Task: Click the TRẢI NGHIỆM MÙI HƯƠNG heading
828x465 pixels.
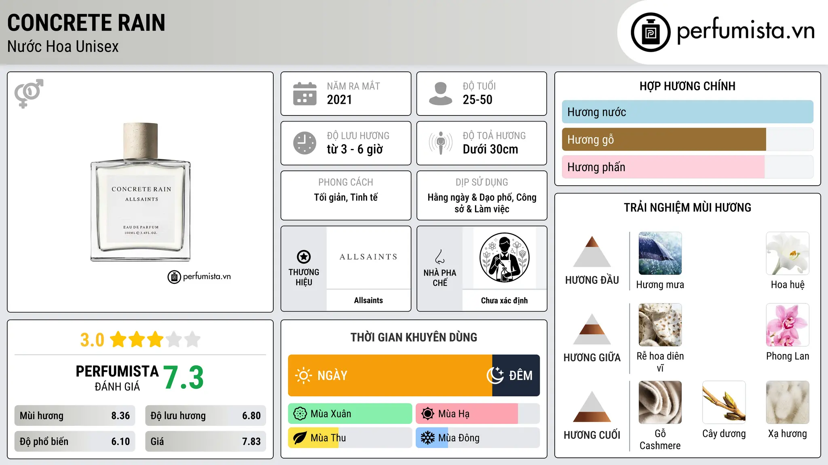Action: click(x=687, y=207)
